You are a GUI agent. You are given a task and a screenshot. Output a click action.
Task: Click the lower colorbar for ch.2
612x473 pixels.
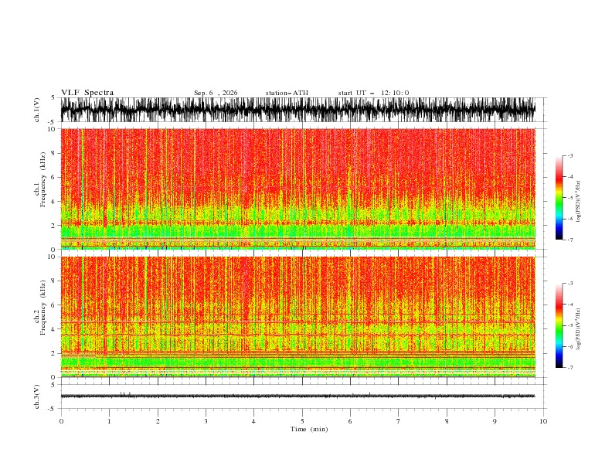pyautogui.click(x=559, y=325)
